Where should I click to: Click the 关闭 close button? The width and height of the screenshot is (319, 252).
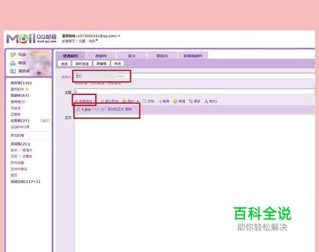coord(117,64)
